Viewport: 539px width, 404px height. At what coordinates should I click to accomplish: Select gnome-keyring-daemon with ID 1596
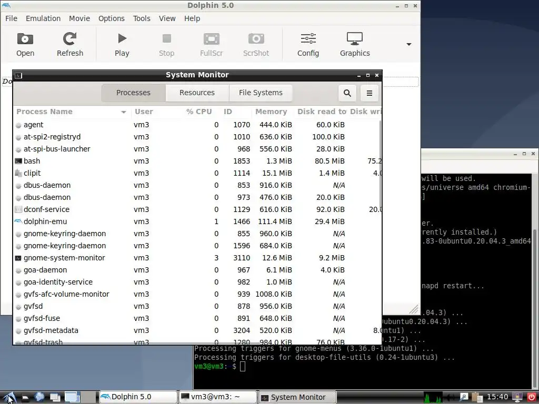(197, 246)
